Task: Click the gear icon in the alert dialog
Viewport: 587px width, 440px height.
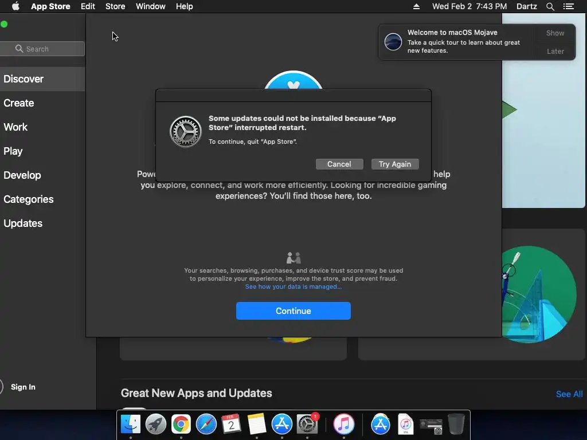Action: [186, 132]
